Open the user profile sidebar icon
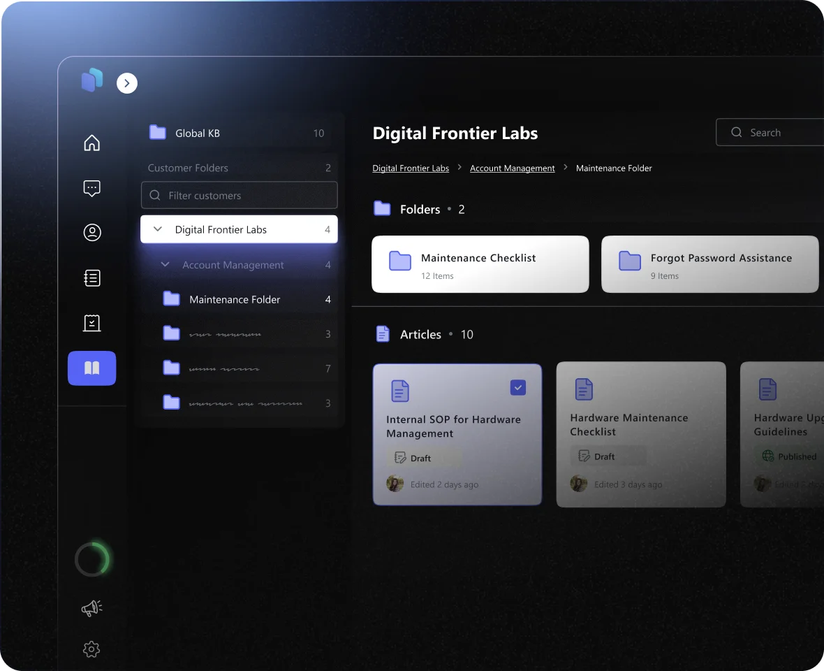This screenshot has height=671, width=824. [x=91, y=233]
